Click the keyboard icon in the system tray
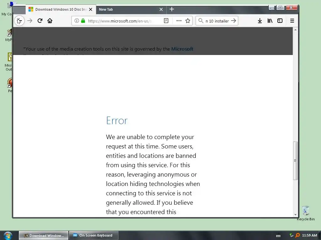This screenshot has height=240, width=321. (x=278, y=236)
